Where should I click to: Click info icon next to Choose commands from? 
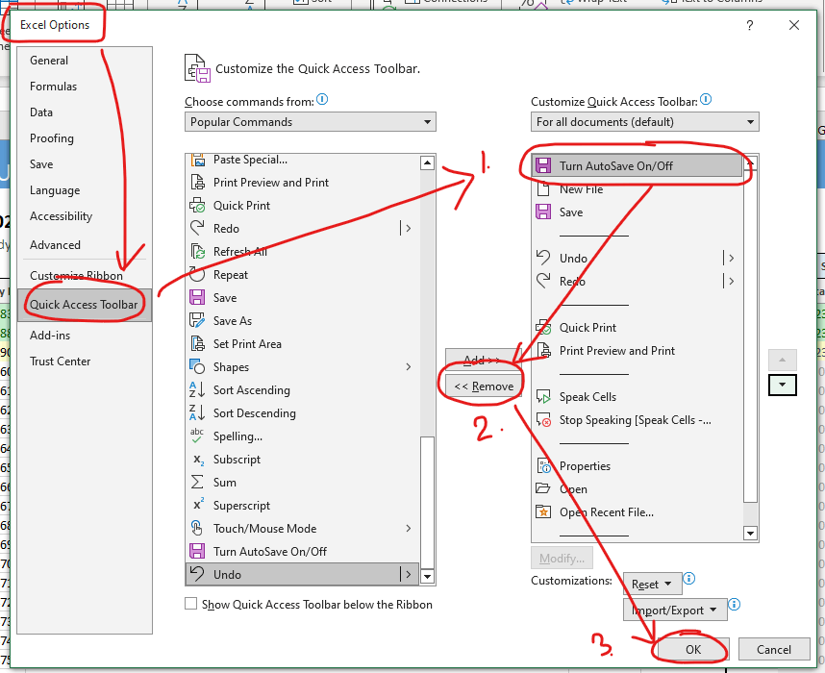322,99
